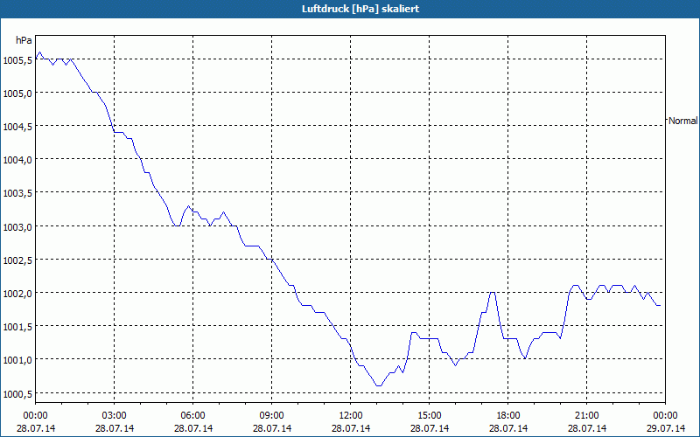Image resolution: width=700 pixels, height=437 pixels.
Task: Click the 1000,5 y-axis value
Action: (x=17, y=394)
